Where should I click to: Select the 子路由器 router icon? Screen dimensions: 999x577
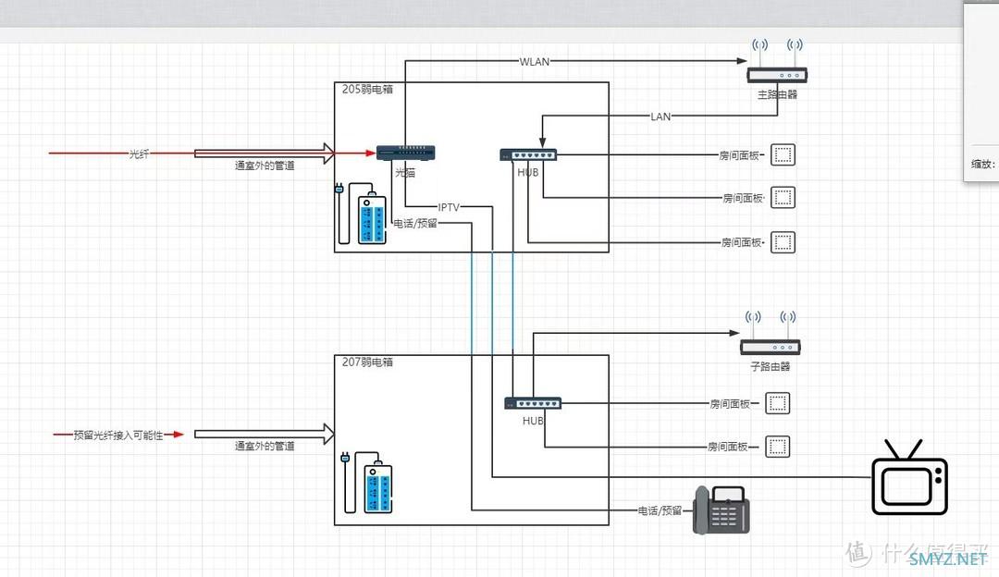click(x=771, y=333)
